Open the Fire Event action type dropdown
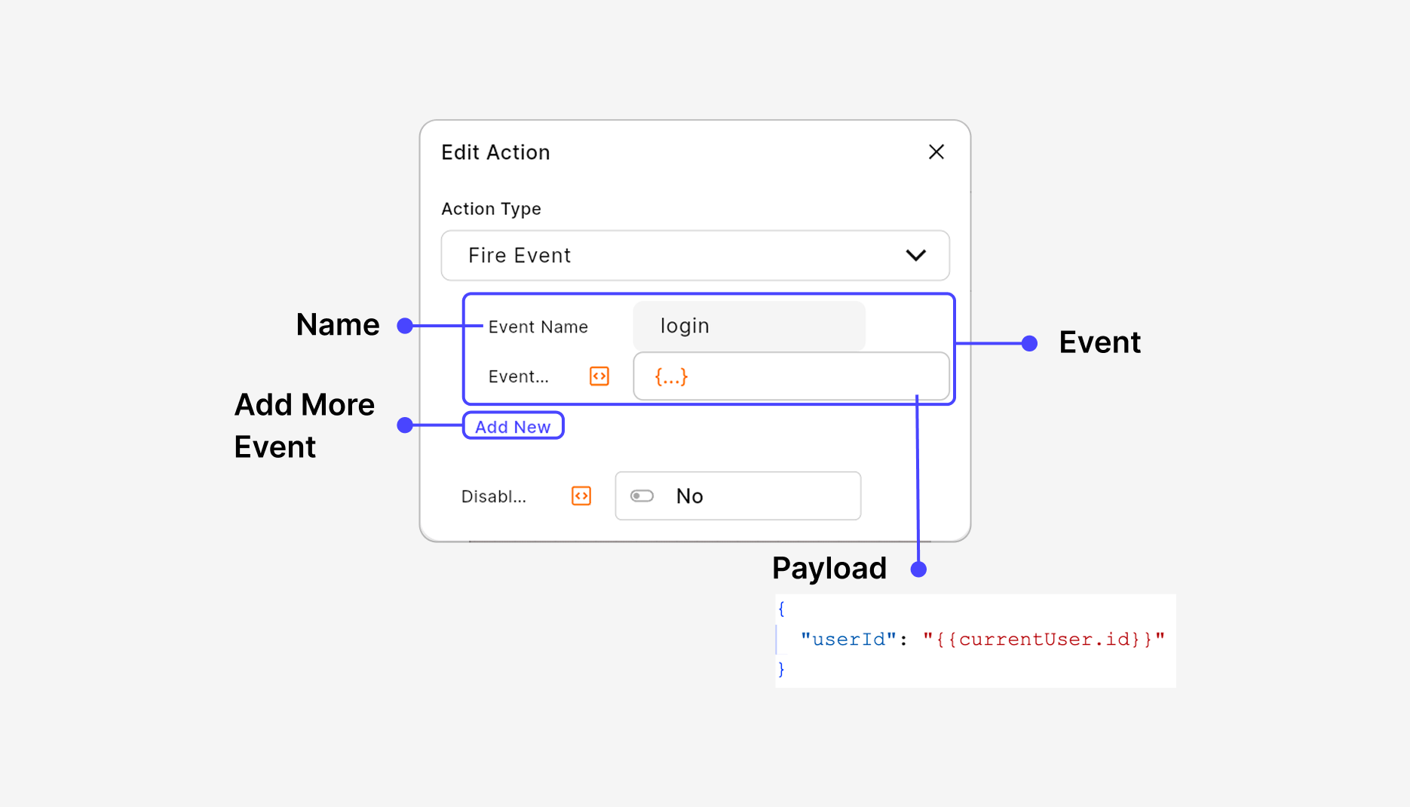This screenshot has width=1410, height=807. (x=694, y=256)
